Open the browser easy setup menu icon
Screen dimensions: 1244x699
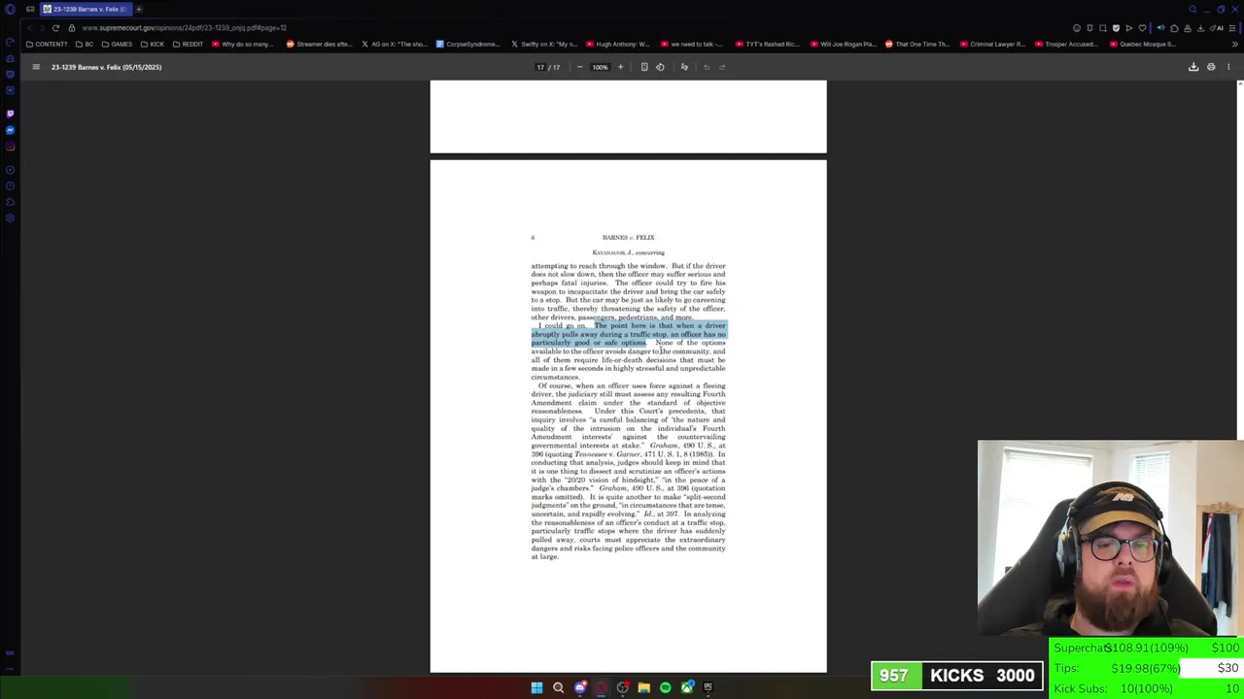click(1232, 28)
